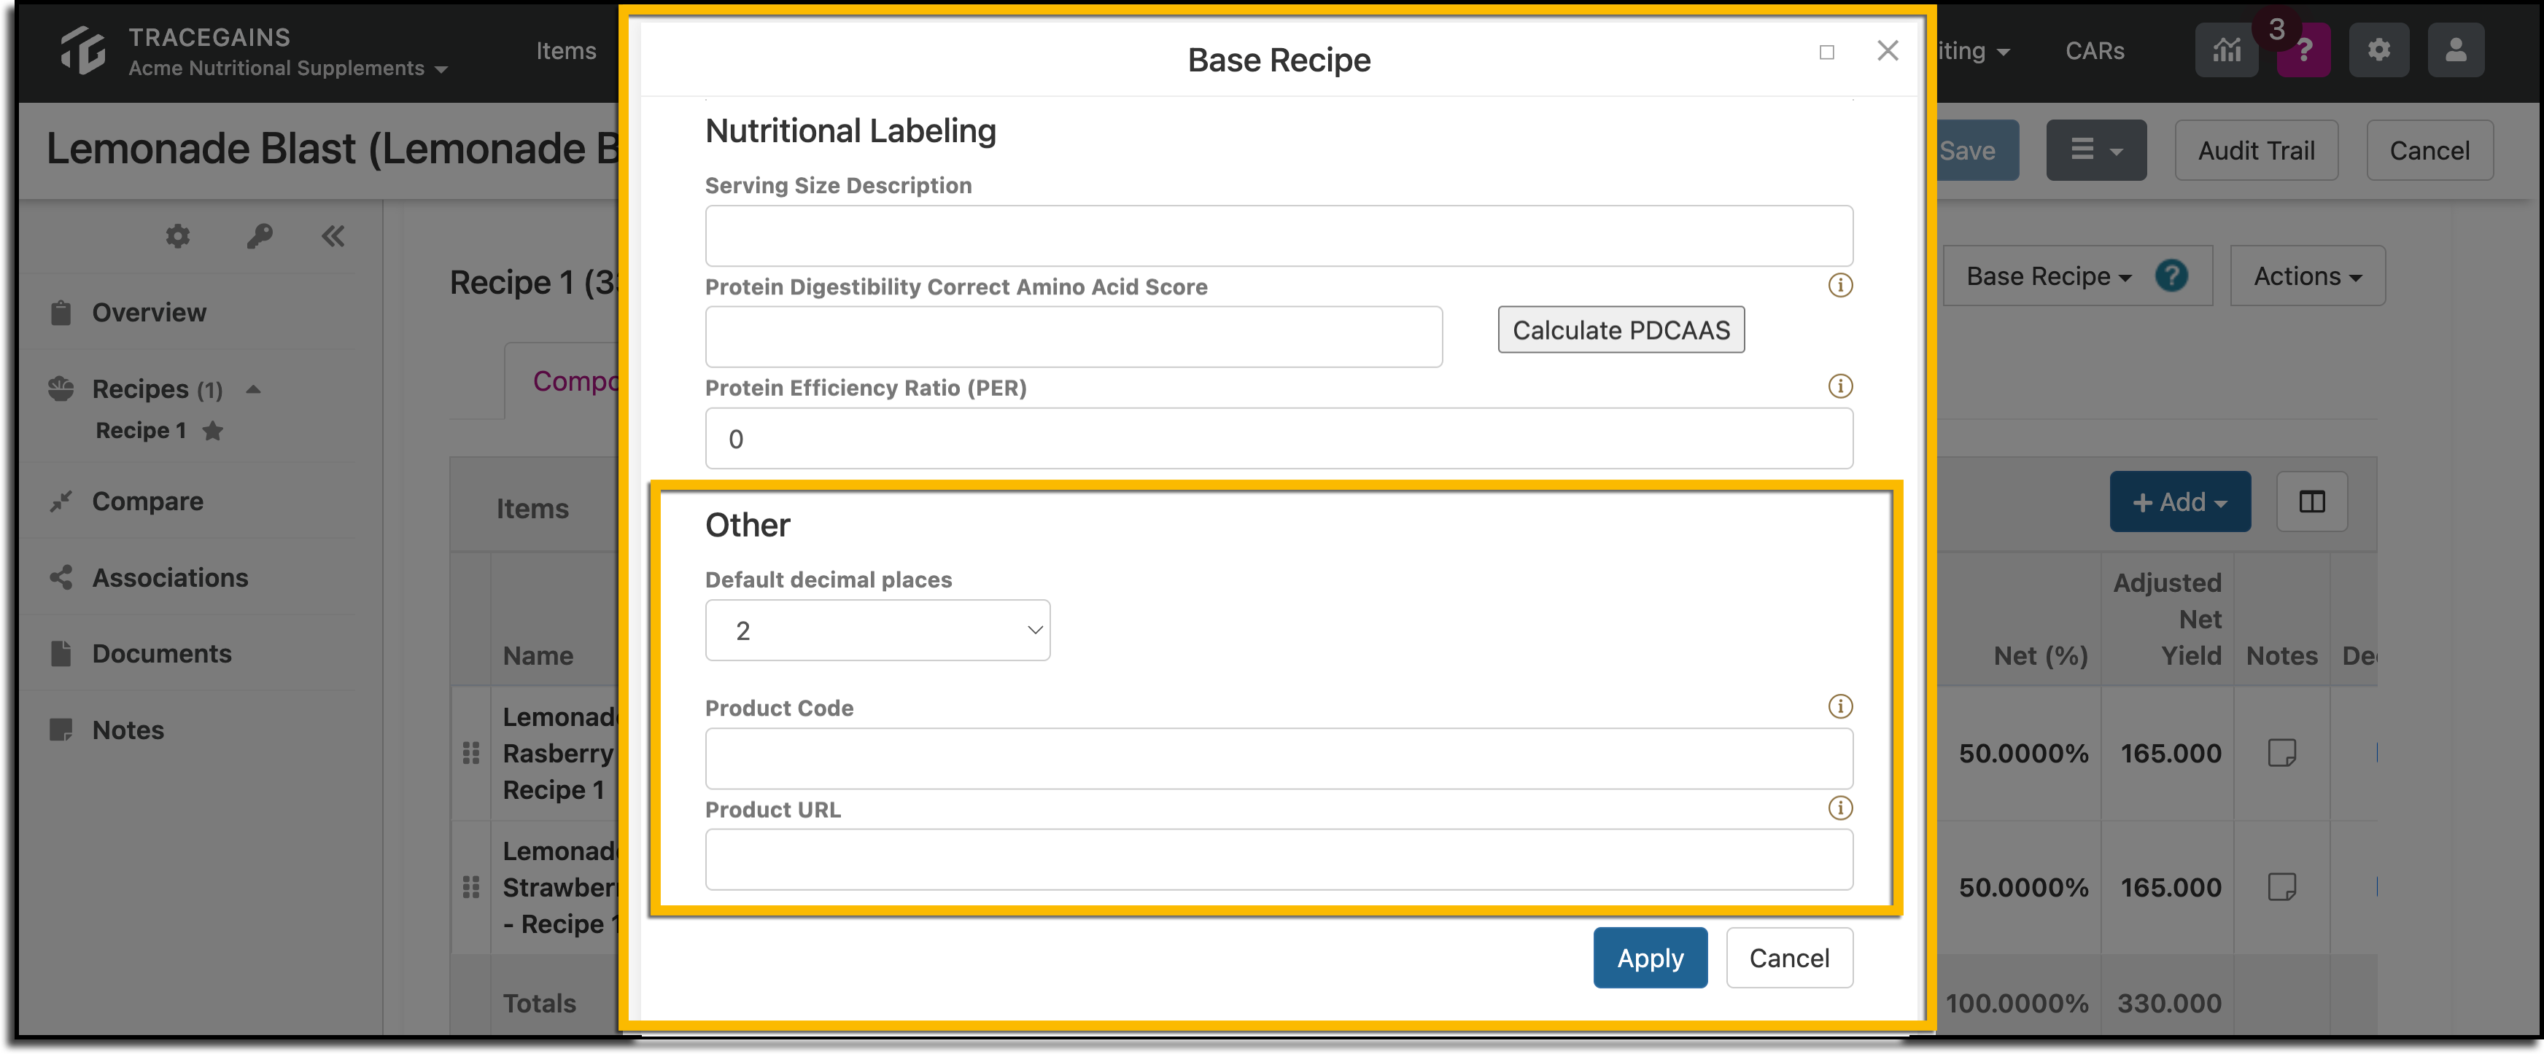Click the Serving Size Description field

[x=1278, y=236]
